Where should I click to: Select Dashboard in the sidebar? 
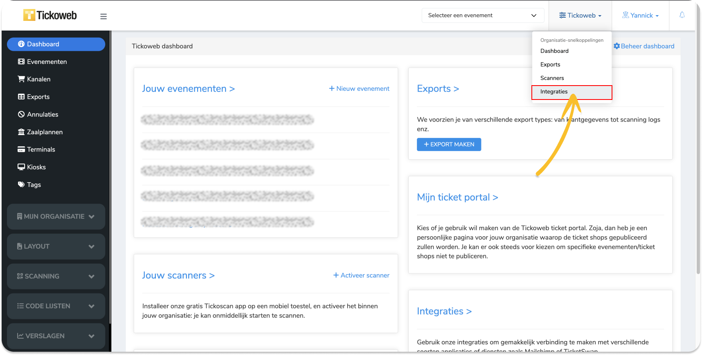(56, 44)
